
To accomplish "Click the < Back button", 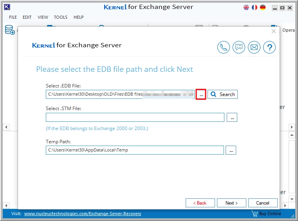I will point(200,203).
